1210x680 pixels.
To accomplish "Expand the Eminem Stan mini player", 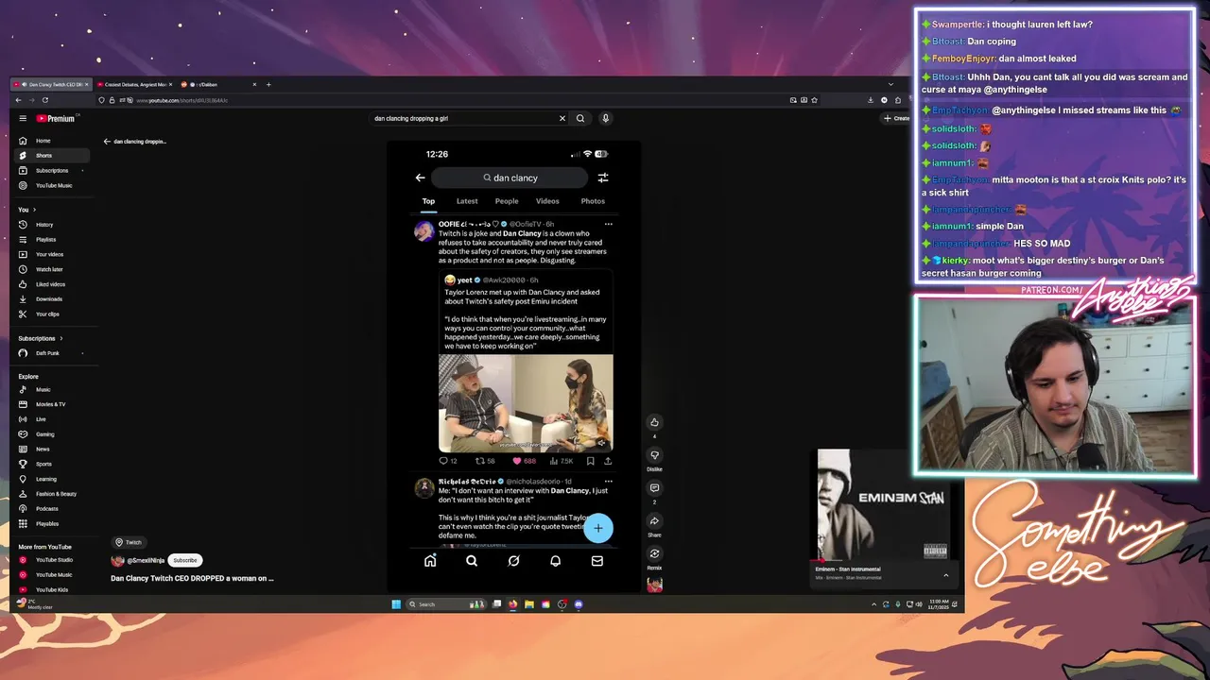I will (x=945, y=574).
